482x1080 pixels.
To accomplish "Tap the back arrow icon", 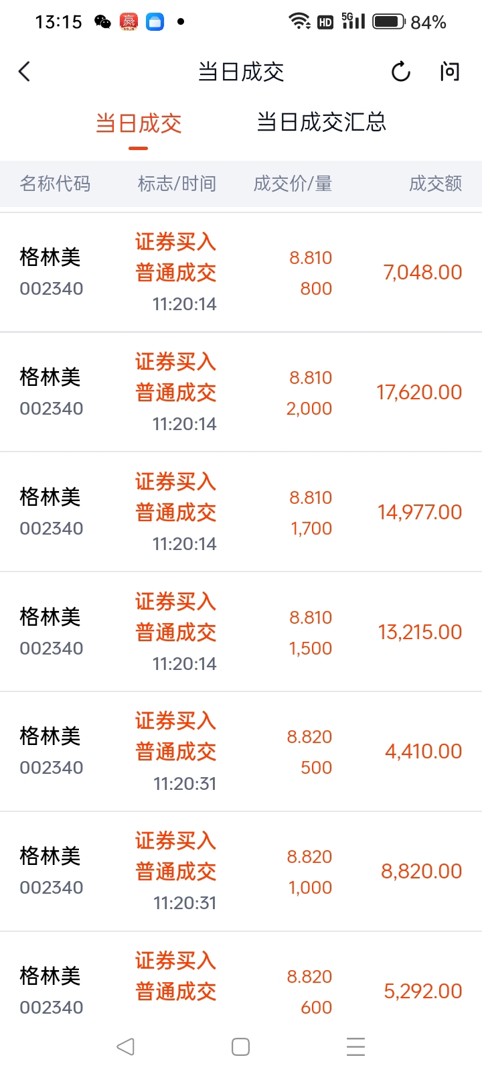I will coord(25,72).
